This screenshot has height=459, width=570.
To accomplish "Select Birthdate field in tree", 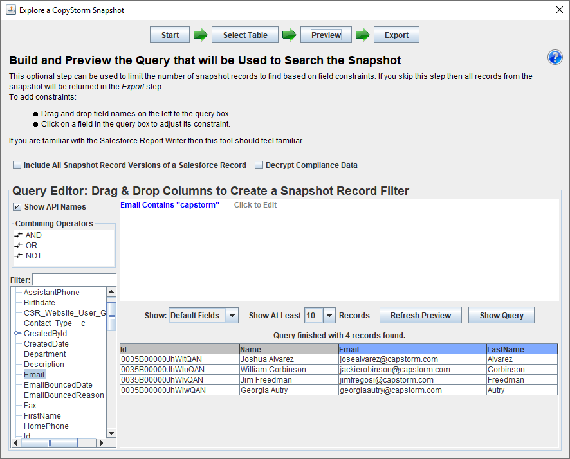I will [x=39, y=303].
